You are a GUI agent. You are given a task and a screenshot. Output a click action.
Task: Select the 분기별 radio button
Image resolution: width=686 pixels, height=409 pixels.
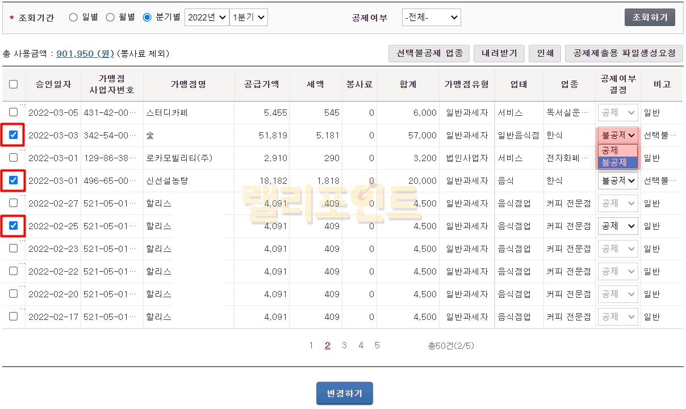pos(147,17)
